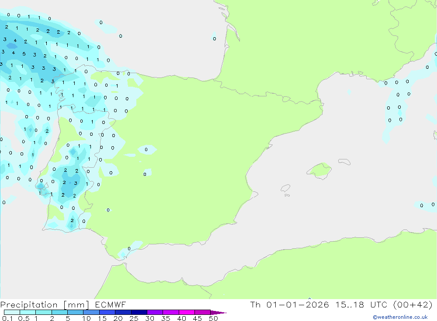Click the legend scale label "25"
This screenshot has height=321, width=437.
click(x=134, y=318)
